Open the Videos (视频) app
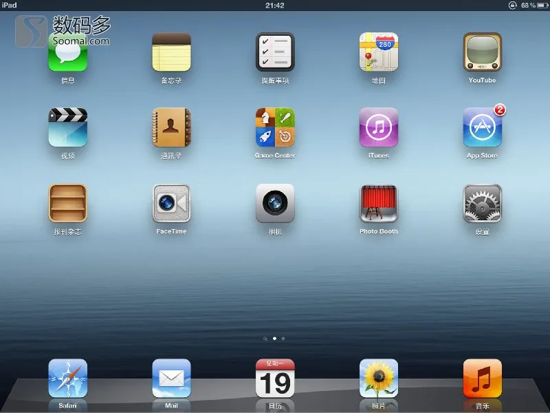This screenshot has height=413, width=550. click(67, 127)
